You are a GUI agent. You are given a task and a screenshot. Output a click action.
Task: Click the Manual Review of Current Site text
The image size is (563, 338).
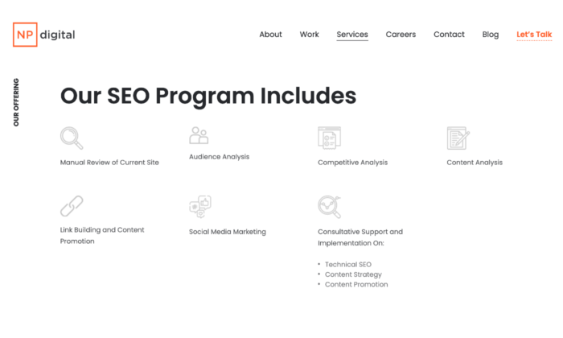[109, 163]
